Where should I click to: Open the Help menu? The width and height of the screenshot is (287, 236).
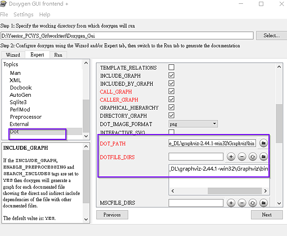[x=44, y=14]
